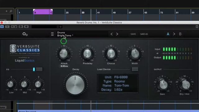This screenshot has width=199, height=112.
Task: Open the plugin window preset field
Action: point(44,27)
